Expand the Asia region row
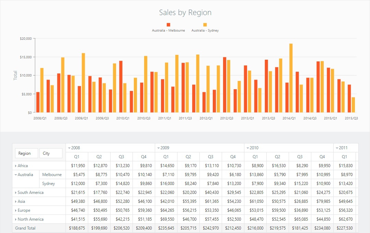 click(16, 201)
